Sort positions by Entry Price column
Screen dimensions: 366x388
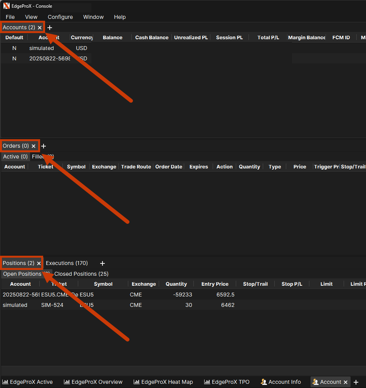[x=215, y=284]
